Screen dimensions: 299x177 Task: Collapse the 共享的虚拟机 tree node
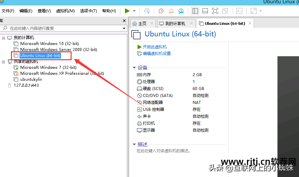pyautogui.click(x=3, y=62)
